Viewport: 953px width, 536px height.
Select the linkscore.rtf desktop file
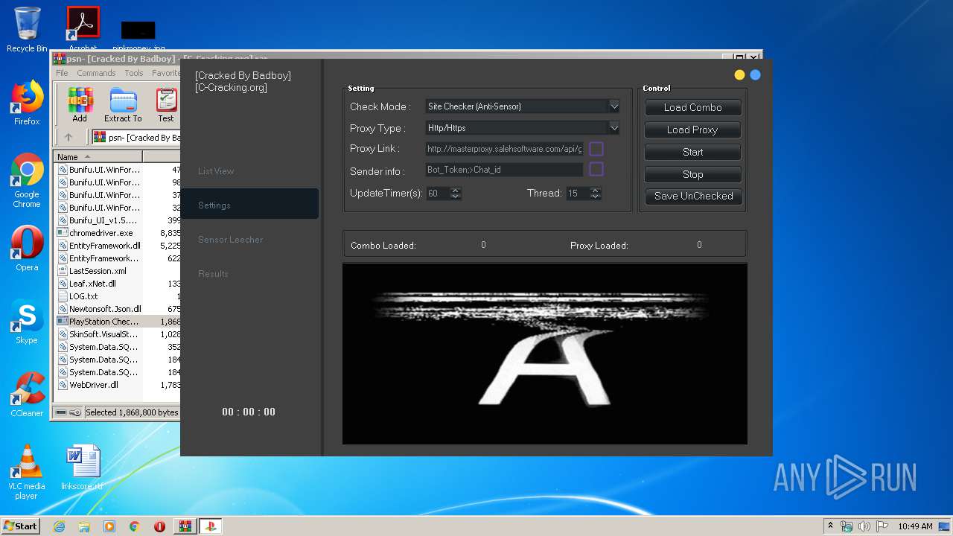[x=82, y=468]
